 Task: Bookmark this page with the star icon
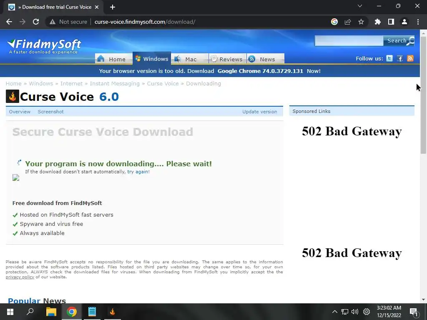[361, 22]
